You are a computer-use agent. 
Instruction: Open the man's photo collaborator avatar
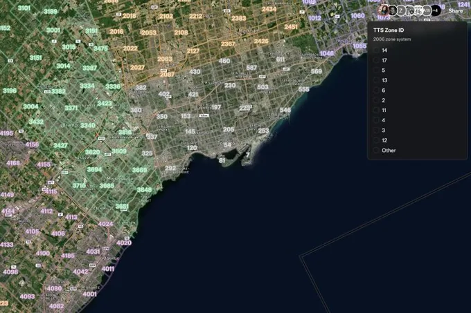coord(392,10)
